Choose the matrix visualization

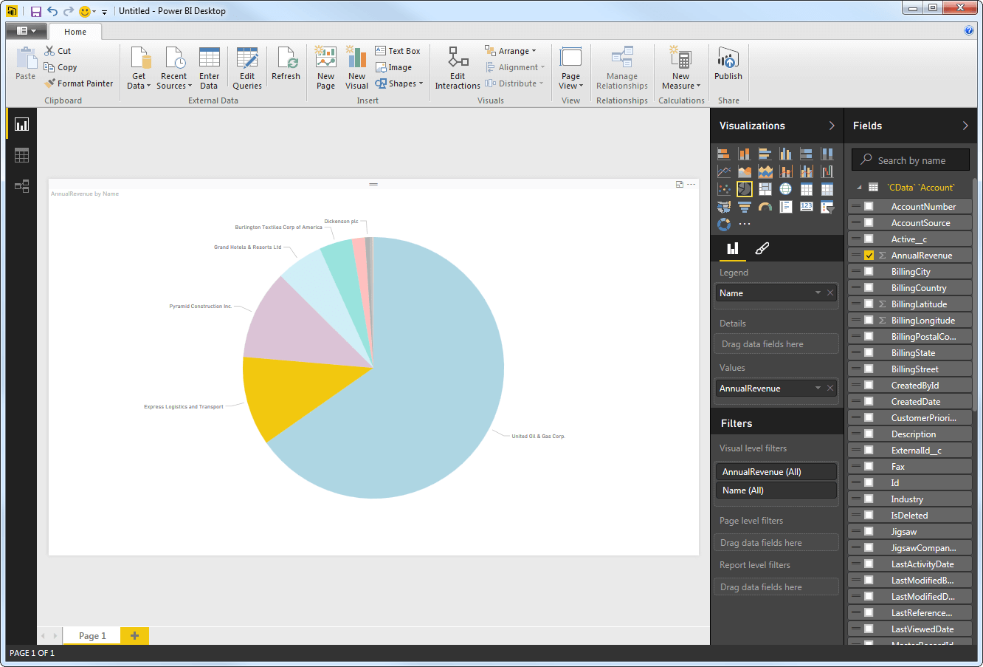827,189
